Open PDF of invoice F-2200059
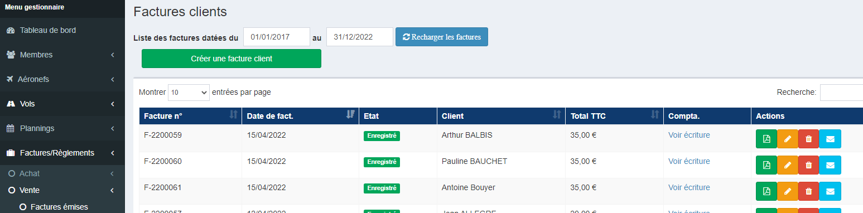The height and width of the screenshot is (213, 863). pyautogui.click(x=766, y=139)
